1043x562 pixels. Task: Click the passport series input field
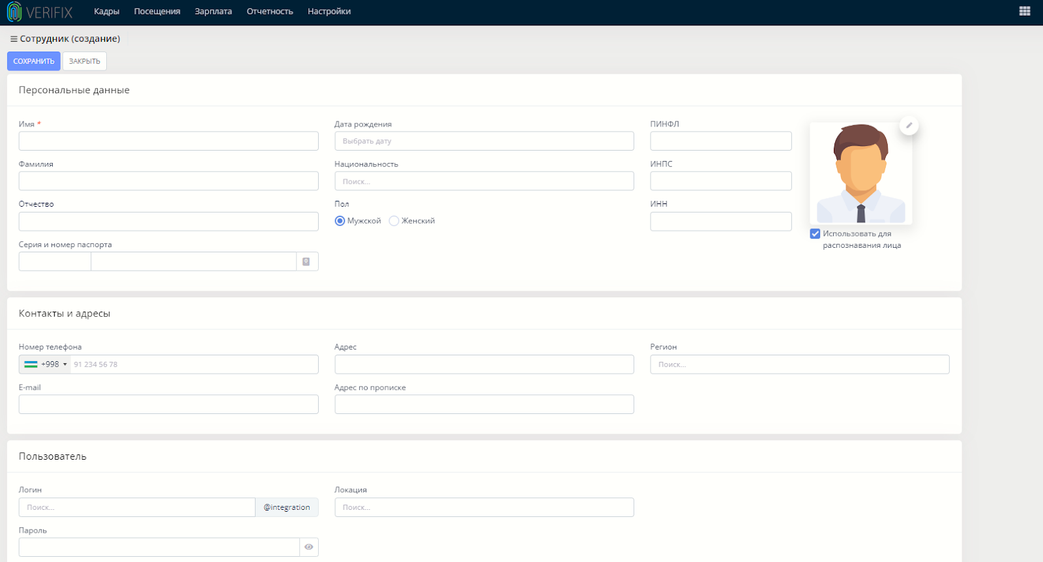(x=55, y=261)
